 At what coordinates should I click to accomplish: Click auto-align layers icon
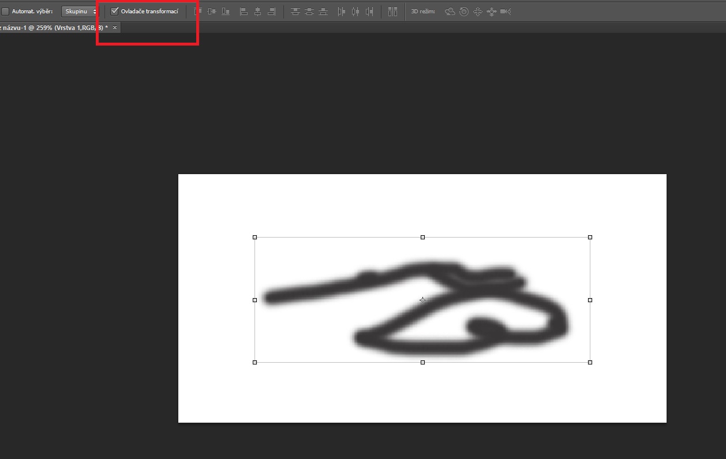click(x=393, y=12)
